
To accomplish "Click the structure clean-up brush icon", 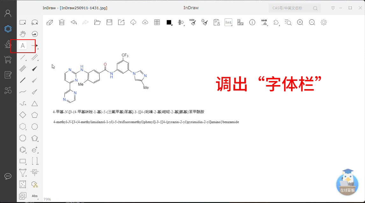I will tap(204, 22).
